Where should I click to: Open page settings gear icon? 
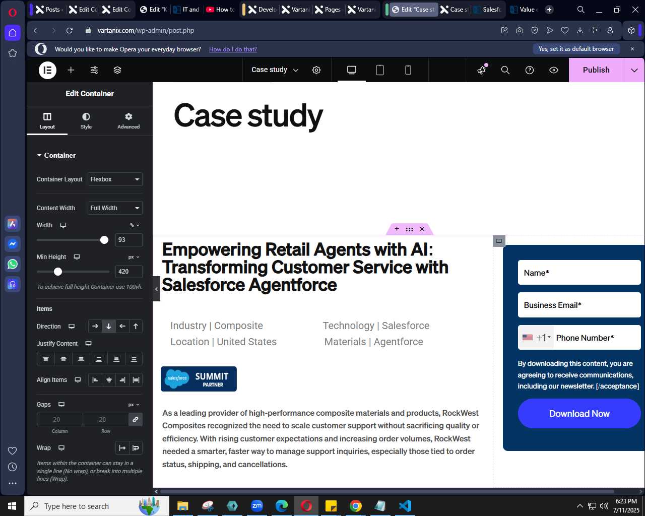[316, 70]
